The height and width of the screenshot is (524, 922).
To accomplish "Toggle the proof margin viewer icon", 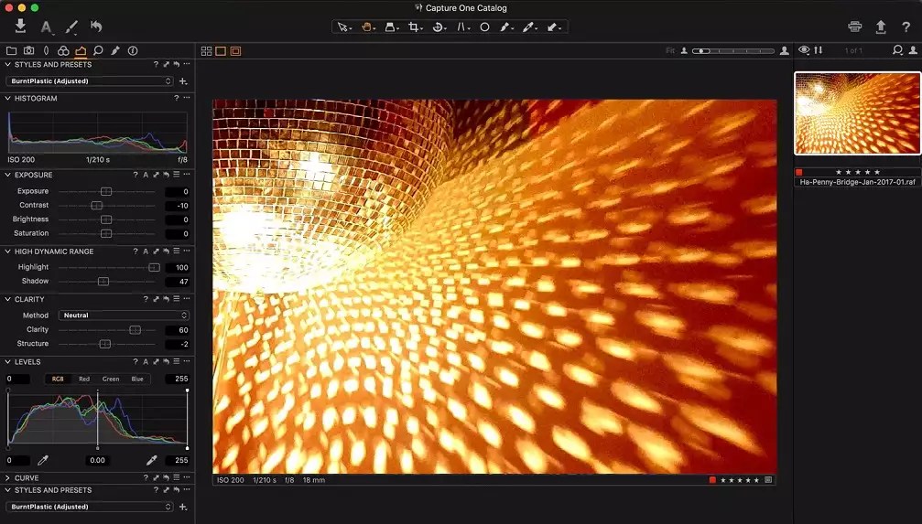I will (x=236, y=51).
